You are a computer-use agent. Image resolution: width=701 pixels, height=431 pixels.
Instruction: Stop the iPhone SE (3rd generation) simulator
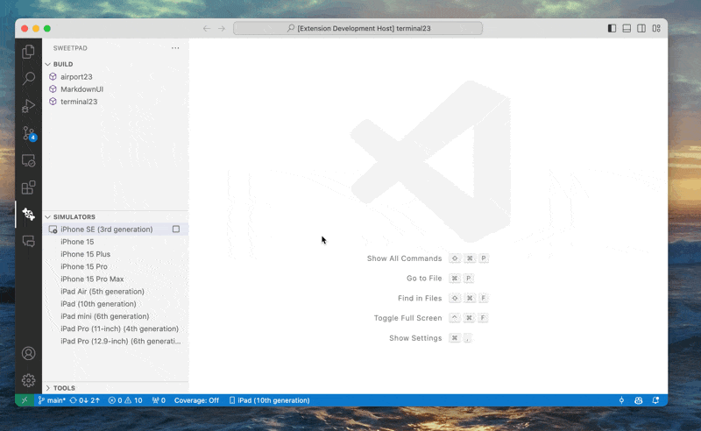[176, 230]
